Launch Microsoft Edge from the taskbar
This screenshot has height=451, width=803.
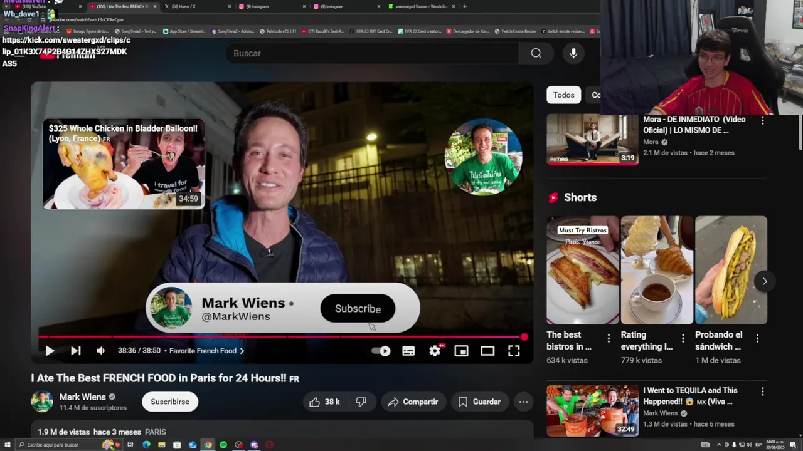[x=146, y=445]
